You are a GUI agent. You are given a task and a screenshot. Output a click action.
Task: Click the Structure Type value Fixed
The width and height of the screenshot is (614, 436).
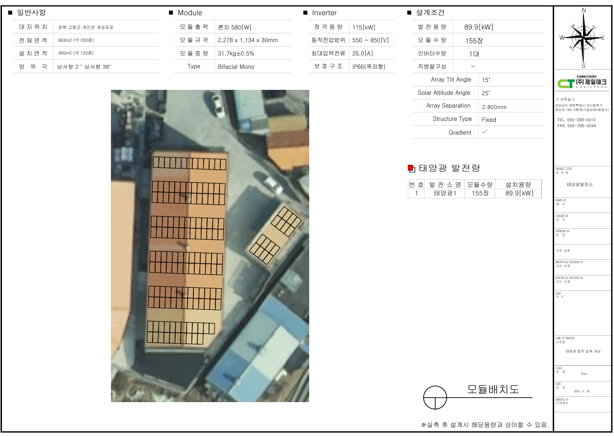pyautogui.click(x=489, y=119)
